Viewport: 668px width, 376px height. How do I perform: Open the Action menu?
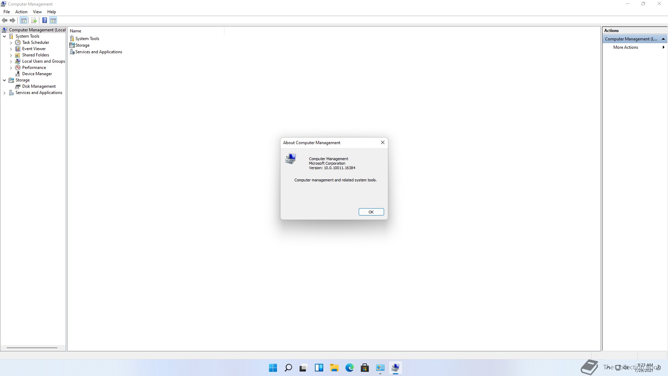pyautogui.click(x=21, y=12)
